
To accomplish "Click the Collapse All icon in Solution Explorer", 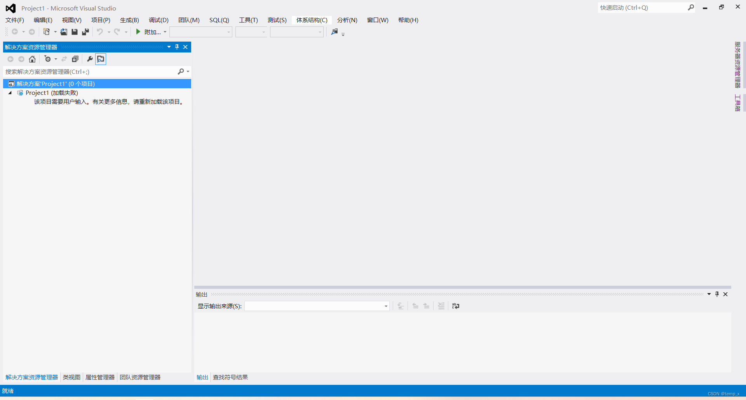I will [75, 59].
